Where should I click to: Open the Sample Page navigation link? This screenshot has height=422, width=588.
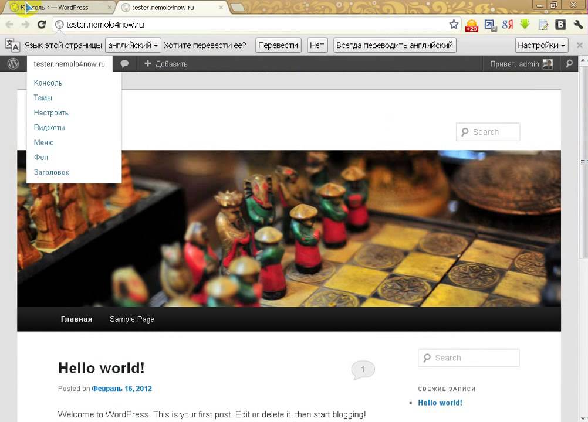tap(132, 319)
